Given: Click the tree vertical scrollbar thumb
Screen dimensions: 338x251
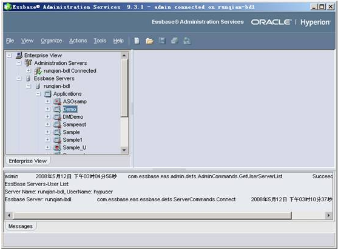Looking at the screenshot, I should (x=124, y=89).
